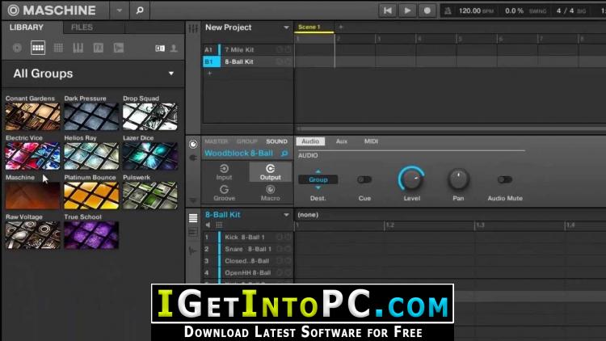Click the Play button in the transport bar
Screen dimensions: 606x341
point(406,11)
